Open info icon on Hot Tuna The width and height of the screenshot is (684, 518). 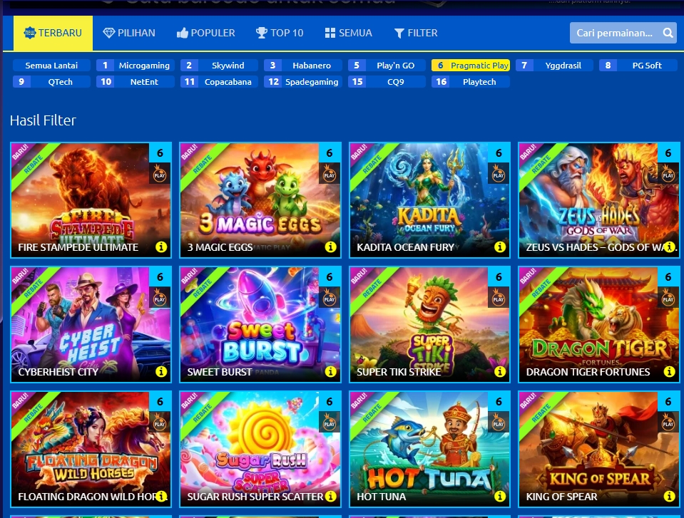tap(499, 496)
